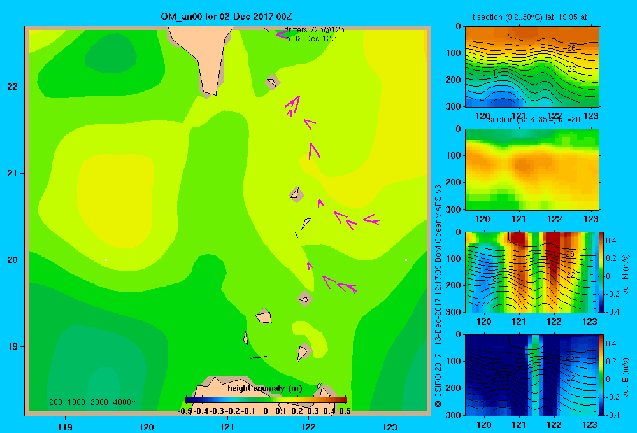Click the salinity section plot thumbnail

click(x=532, y=169)
